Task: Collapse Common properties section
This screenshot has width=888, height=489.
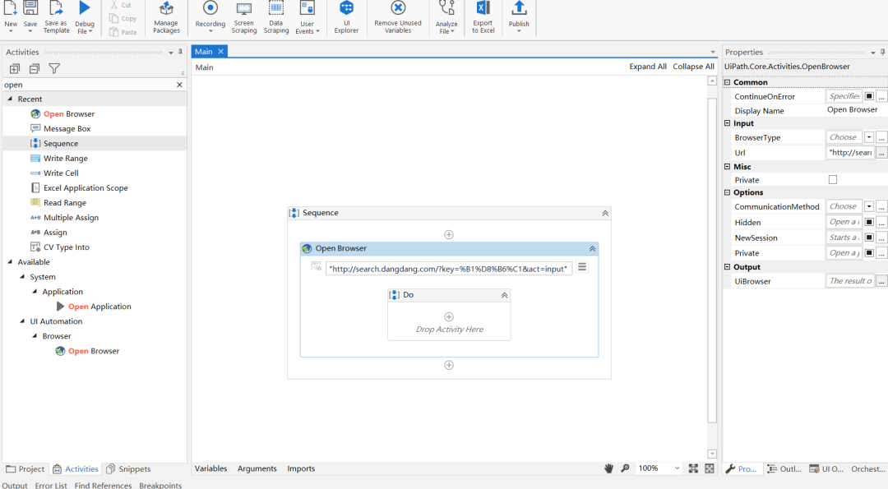Action: [728, 82]
